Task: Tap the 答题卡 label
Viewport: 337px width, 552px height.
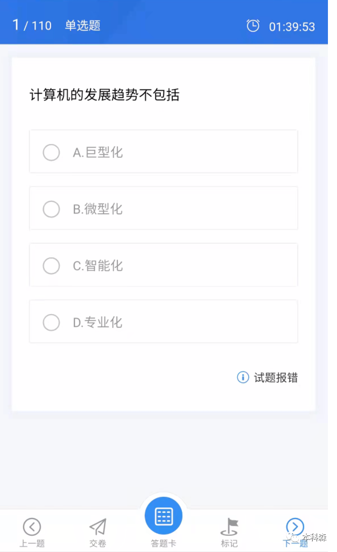Action: [x=163, y=543]
